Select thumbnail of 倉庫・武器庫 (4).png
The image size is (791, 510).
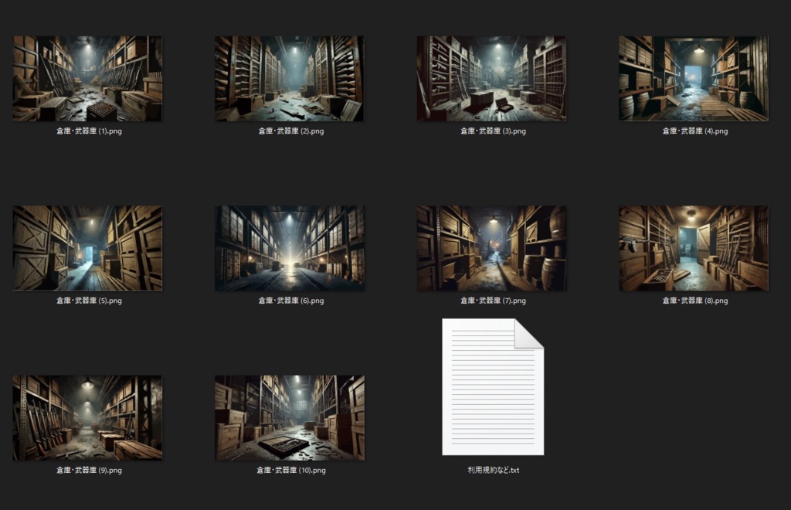(694, 78)
